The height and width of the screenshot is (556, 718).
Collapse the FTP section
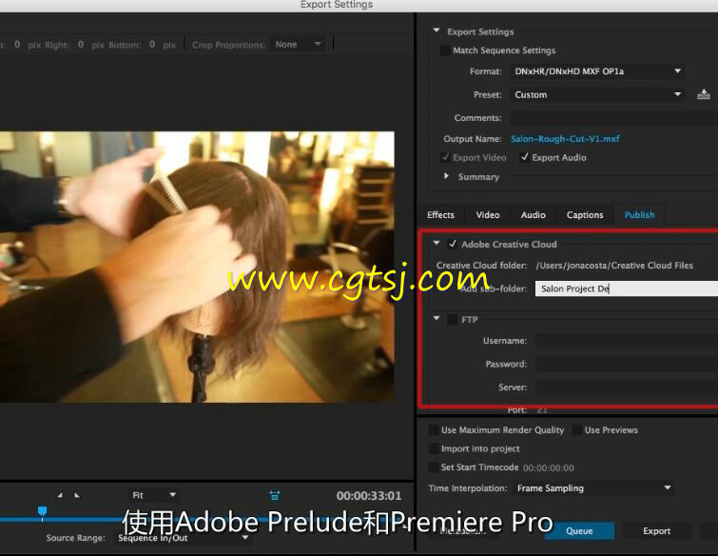click(437, 318)
